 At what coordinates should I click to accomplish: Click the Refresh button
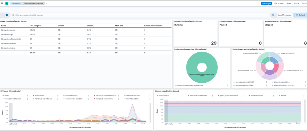(x=300, y=15)
